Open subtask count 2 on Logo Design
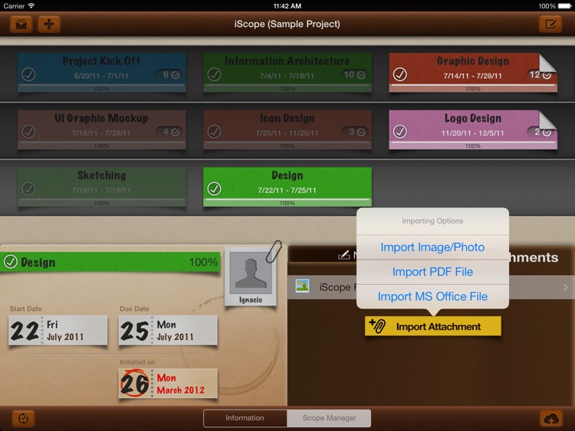The height and width of the screenshot is (431, 575). click(540, 132)
